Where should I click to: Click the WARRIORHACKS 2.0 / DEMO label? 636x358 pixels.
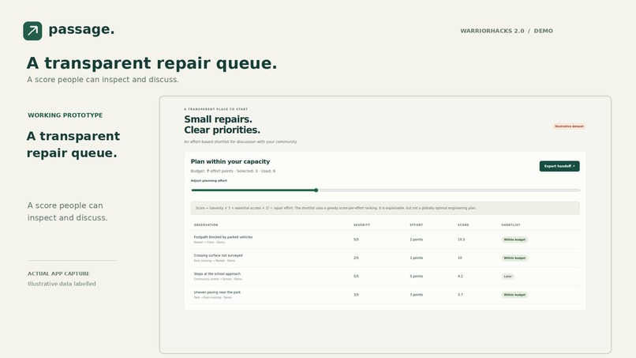[x=507, y=31]
